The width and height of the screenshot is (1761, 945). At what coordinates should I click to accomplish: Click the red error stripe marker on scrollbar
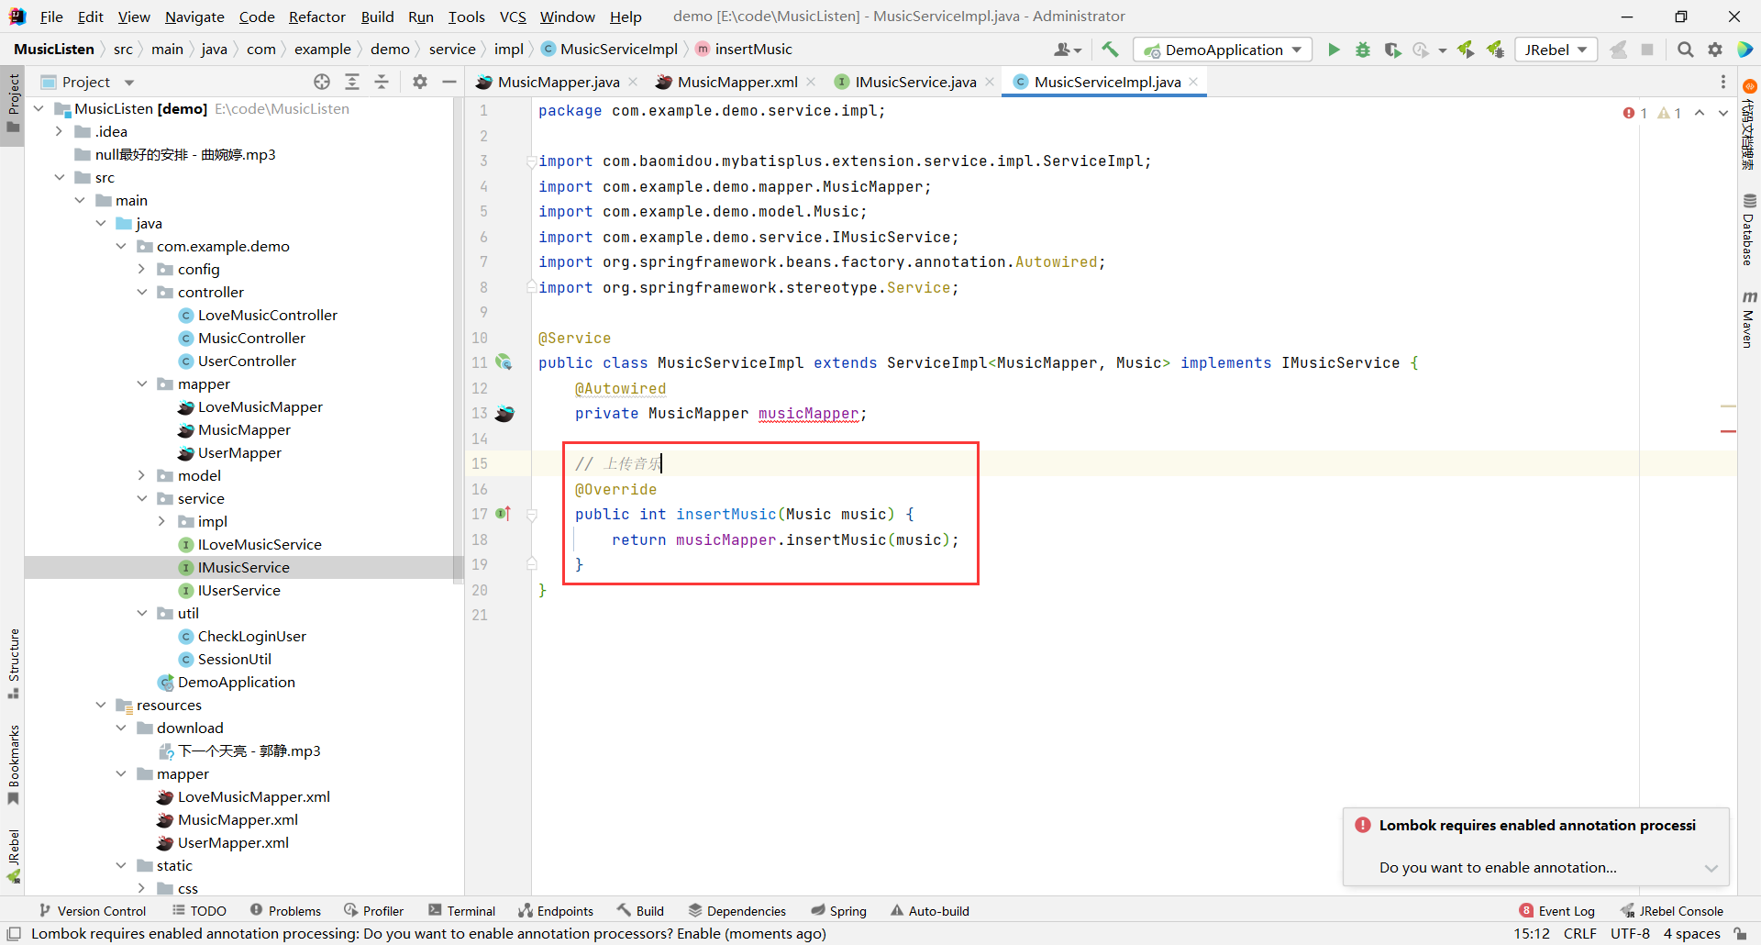[x=1728, y=431]
